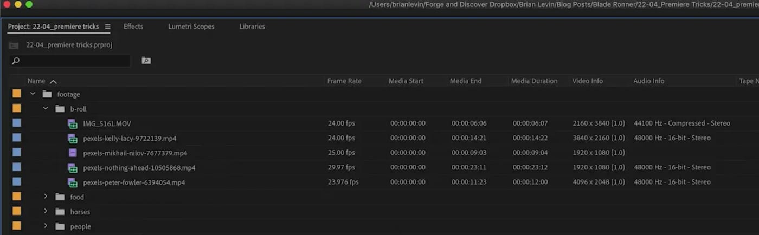Screen dimensions: 759x235
Task: Sort by the Frame Rate column header
Action: point(344,81)
